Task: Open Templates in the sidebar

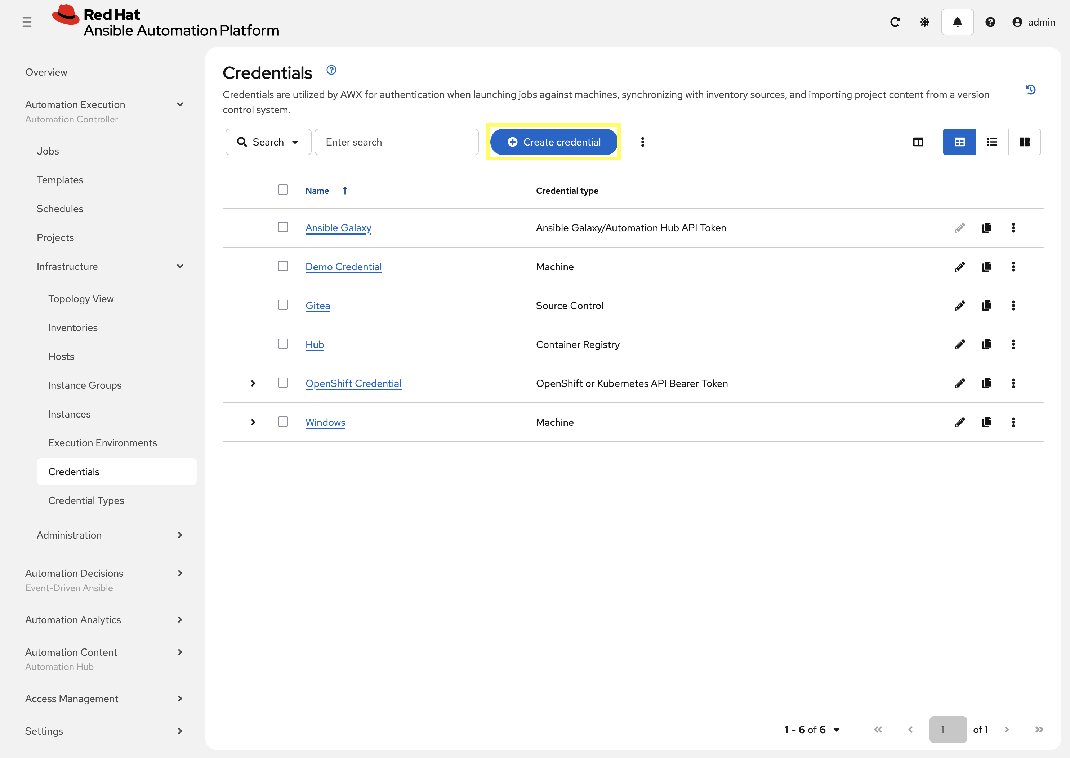Action: coord(60,180)
